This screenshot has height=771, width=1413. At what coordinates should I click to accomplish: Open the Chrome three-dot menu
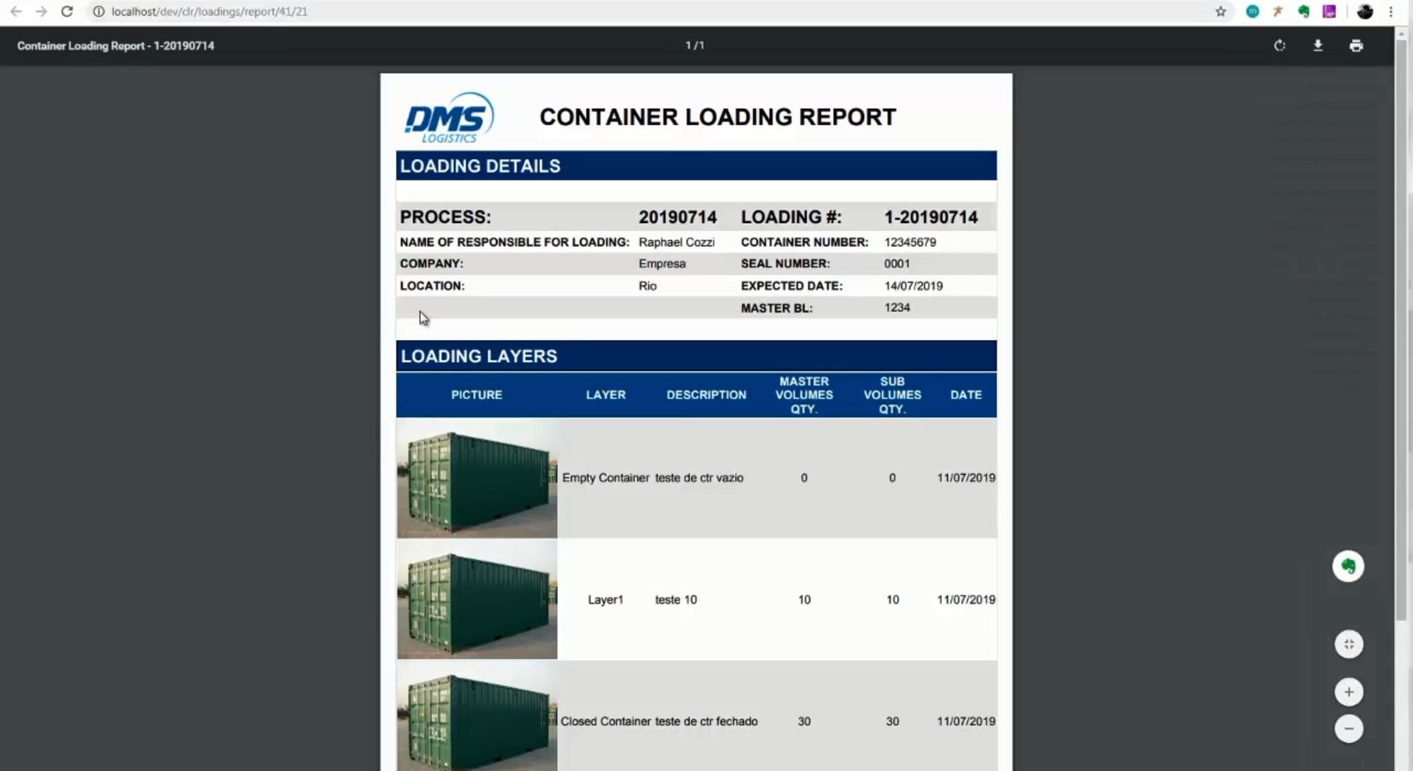pos(1391,11)
